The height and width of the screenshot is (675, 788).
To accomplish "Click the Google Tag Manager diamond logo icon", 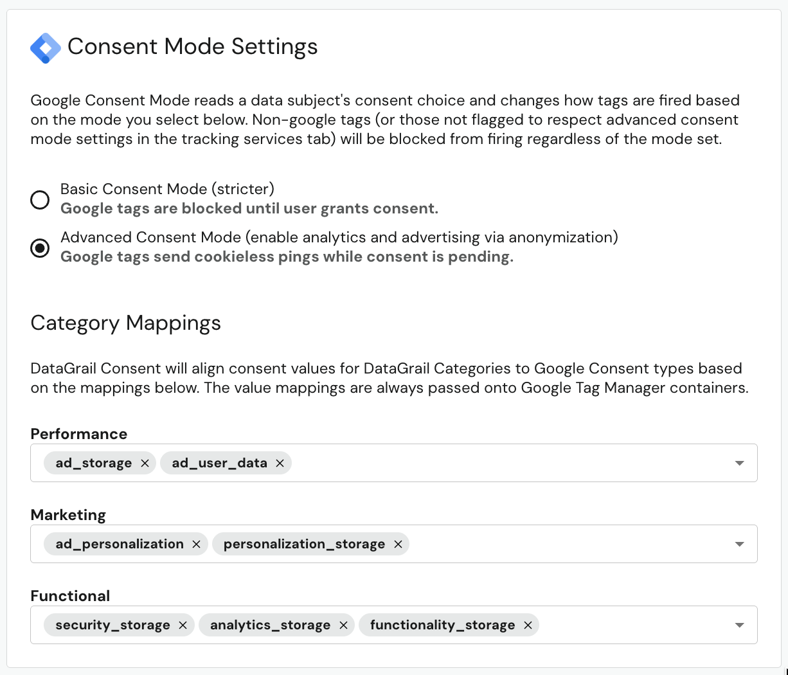I will pyautogui.click(x=45, y=48).
